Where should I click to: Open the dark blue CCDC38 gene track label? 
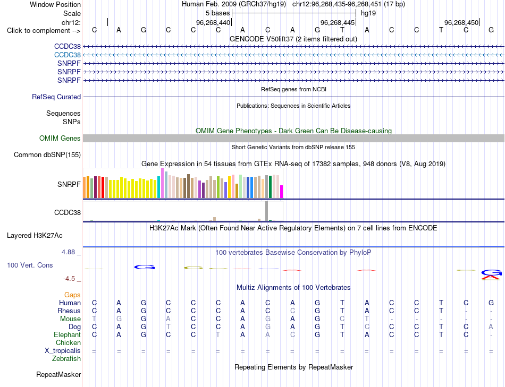click(x=68, y=46)
